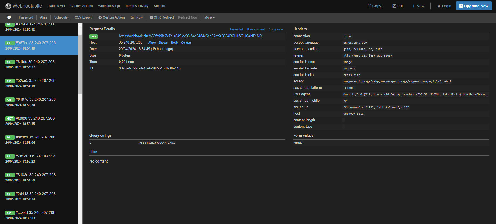The width and height of the screenshot is (496, 224).
Task: Select request #f00d0 in the list
Action: click(39, 121)
